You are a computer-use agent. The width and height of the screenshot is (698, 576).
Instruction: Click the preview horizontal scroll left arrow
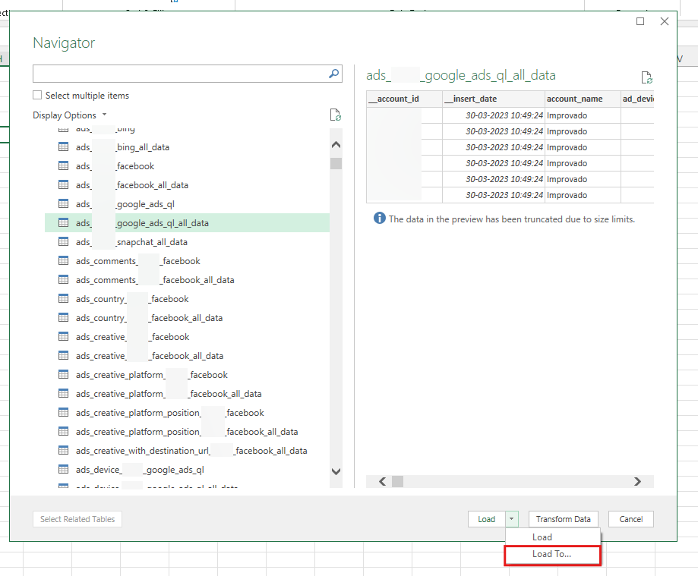click(382, 481)
